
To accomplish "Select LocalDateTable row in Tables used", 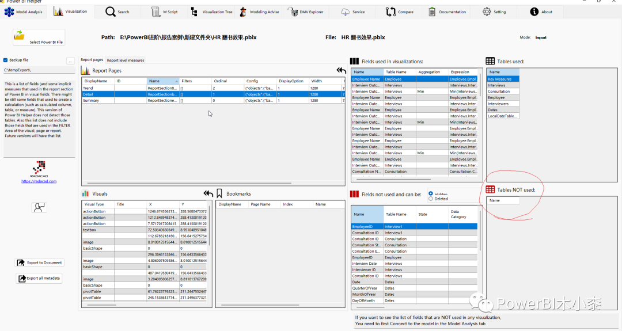I will pyautogui.click(x=503, y=116).
